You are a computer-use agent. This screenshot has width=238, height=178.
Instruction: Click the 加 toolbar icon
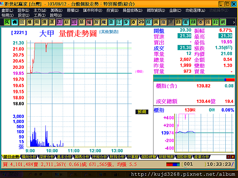pyautogui.click(x=22, y=22)
